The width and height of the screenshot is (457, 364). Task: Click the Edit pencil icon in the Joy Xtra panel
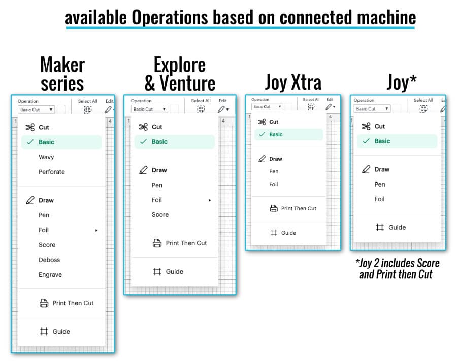tap(329, 107)
